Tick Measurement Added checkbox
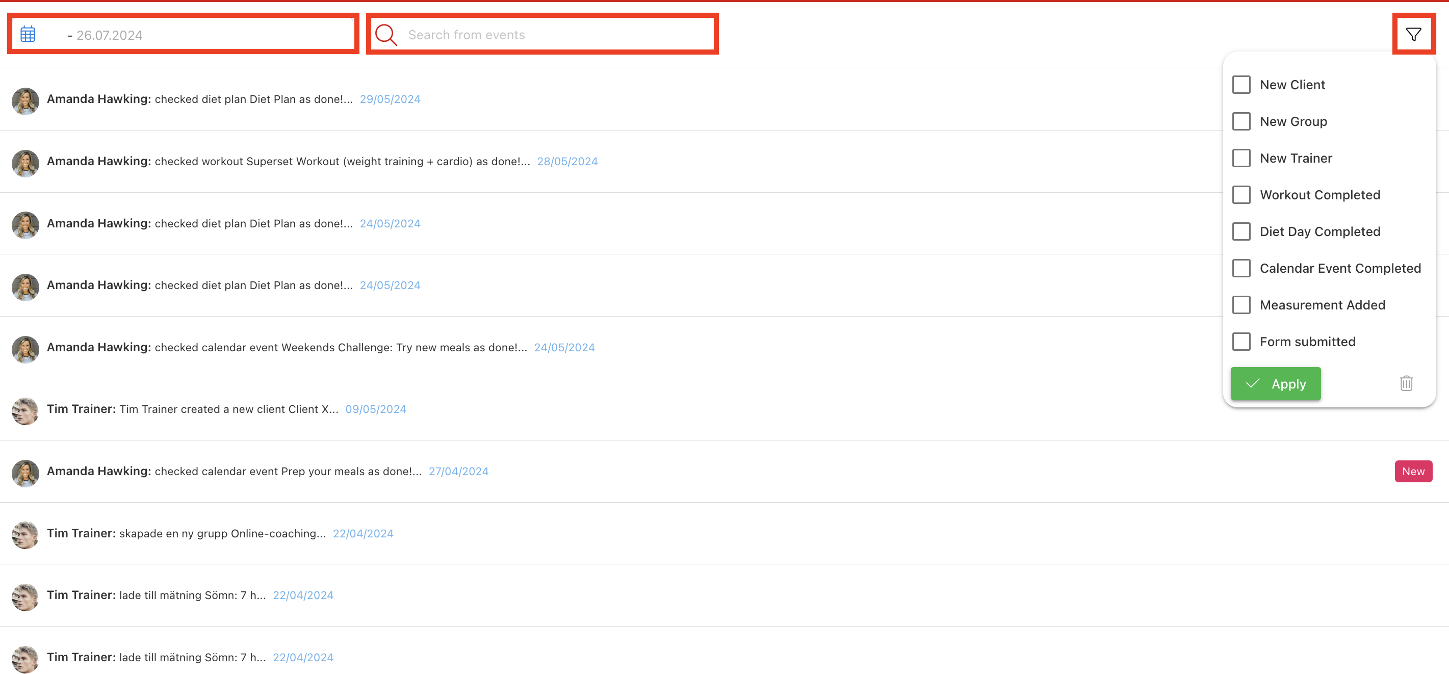 [x=1241, y=304]
